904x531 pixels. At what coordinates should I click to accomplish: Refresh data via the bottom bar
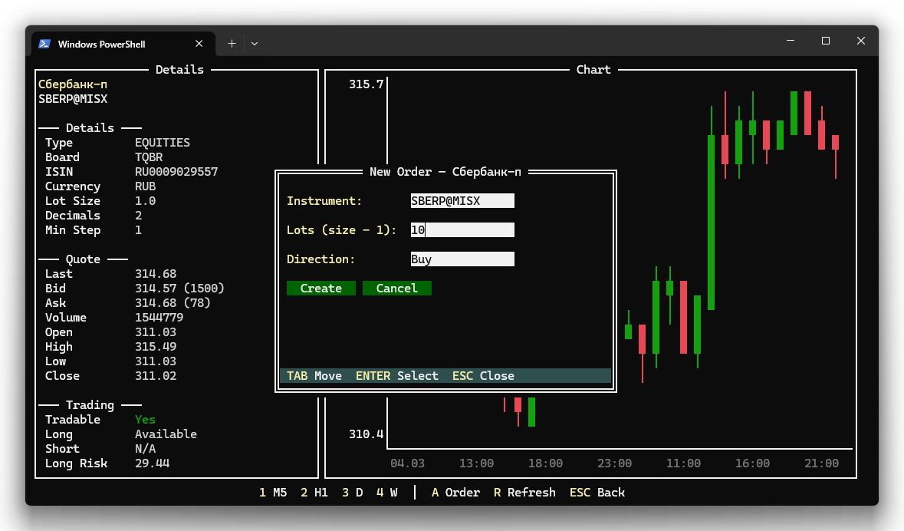click(524, 493)
